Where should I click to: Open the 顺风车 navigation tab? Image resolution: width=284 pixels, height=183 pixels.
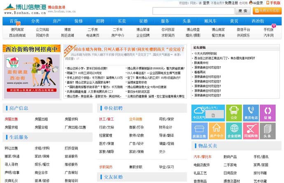point(210,21)
